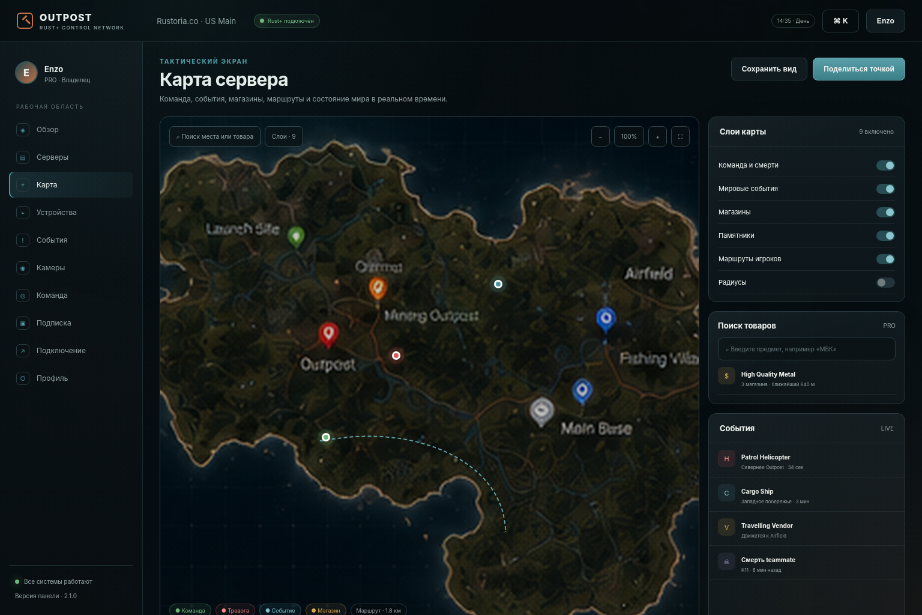Click Сохранить вид button

(769, 69)
